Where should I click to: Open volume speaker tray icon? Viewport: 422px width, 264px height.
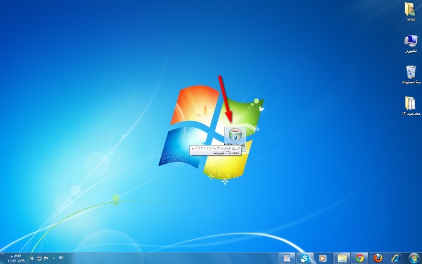(32, 258)
